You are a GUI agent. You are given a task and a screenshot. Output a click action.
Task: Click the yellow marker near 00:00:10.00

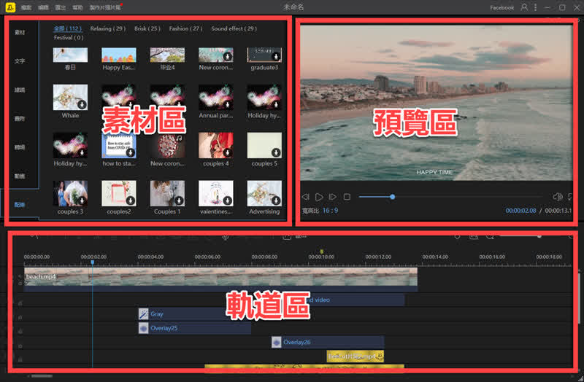pos(322,252)
